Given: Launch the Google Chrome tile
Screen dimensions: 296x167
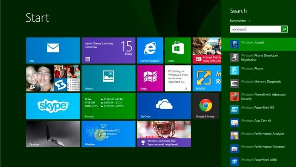Looking at the screenshot, I should pyautogui.click(x=205, y=106).
